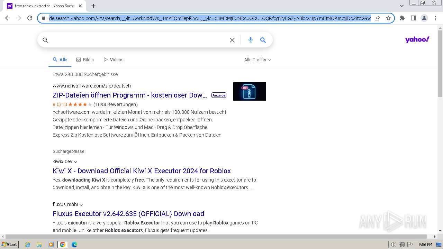Open Windows Media Player from the taskbar
443x249 pixels.
[x=51, y=245]
